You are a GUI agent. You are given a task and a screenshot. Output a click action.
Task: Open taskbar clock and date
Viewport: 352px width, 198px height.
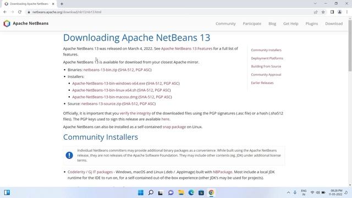click(x=336, y=193)
